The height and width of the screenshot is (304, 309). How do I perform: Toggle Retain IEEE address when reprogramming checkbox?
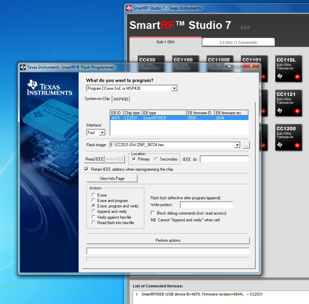[86, 169]
